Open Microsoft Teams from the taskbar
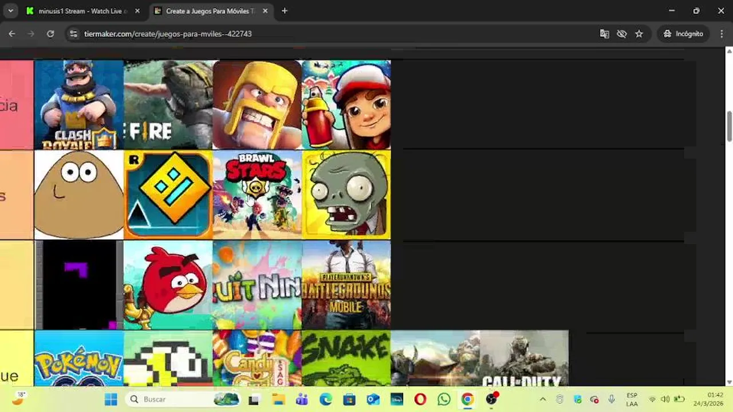 pos(302,399)
